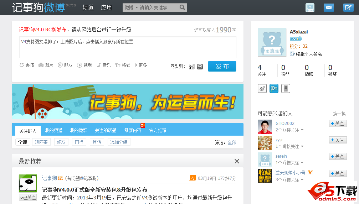
Task: Close the 最新推荐 panel
Action: tap(237, 161)
